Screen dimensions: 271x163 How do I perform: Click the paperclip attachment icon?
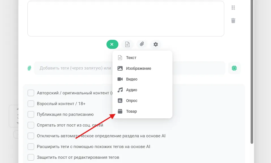click(142, 44)
